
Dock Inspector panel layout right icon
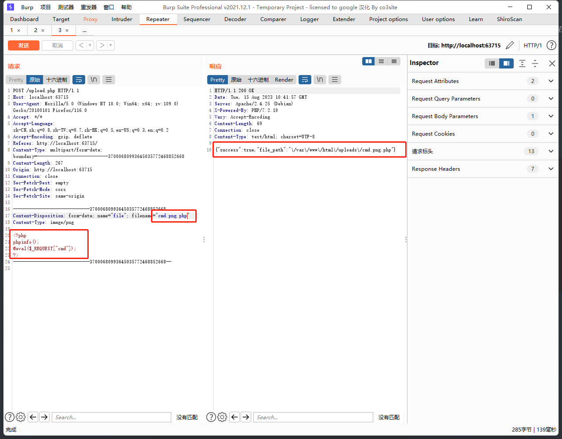(x=506, y=63)
